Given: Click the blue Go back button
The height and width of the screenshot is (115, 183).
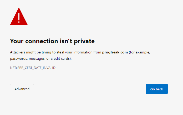Looking at the screenshot, I should 157,89.
